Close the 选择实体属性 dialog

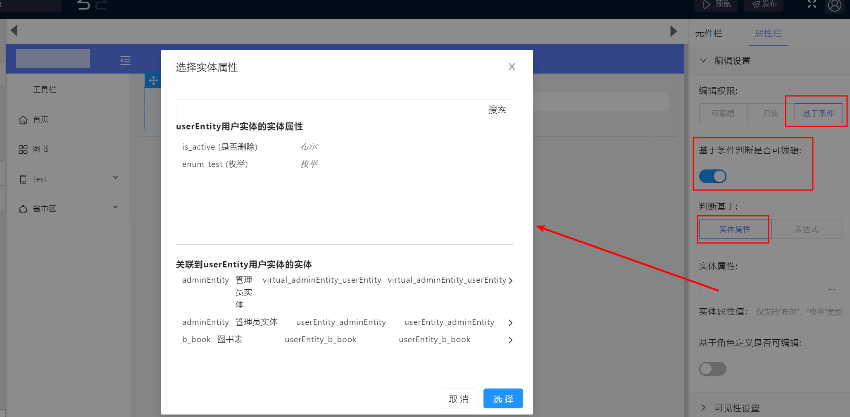coord(512,67)
